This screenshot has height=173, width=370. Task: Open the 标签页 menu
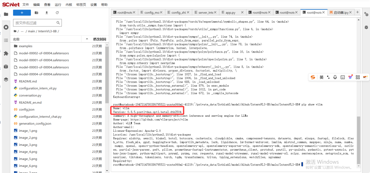click(x=81, y=5)
